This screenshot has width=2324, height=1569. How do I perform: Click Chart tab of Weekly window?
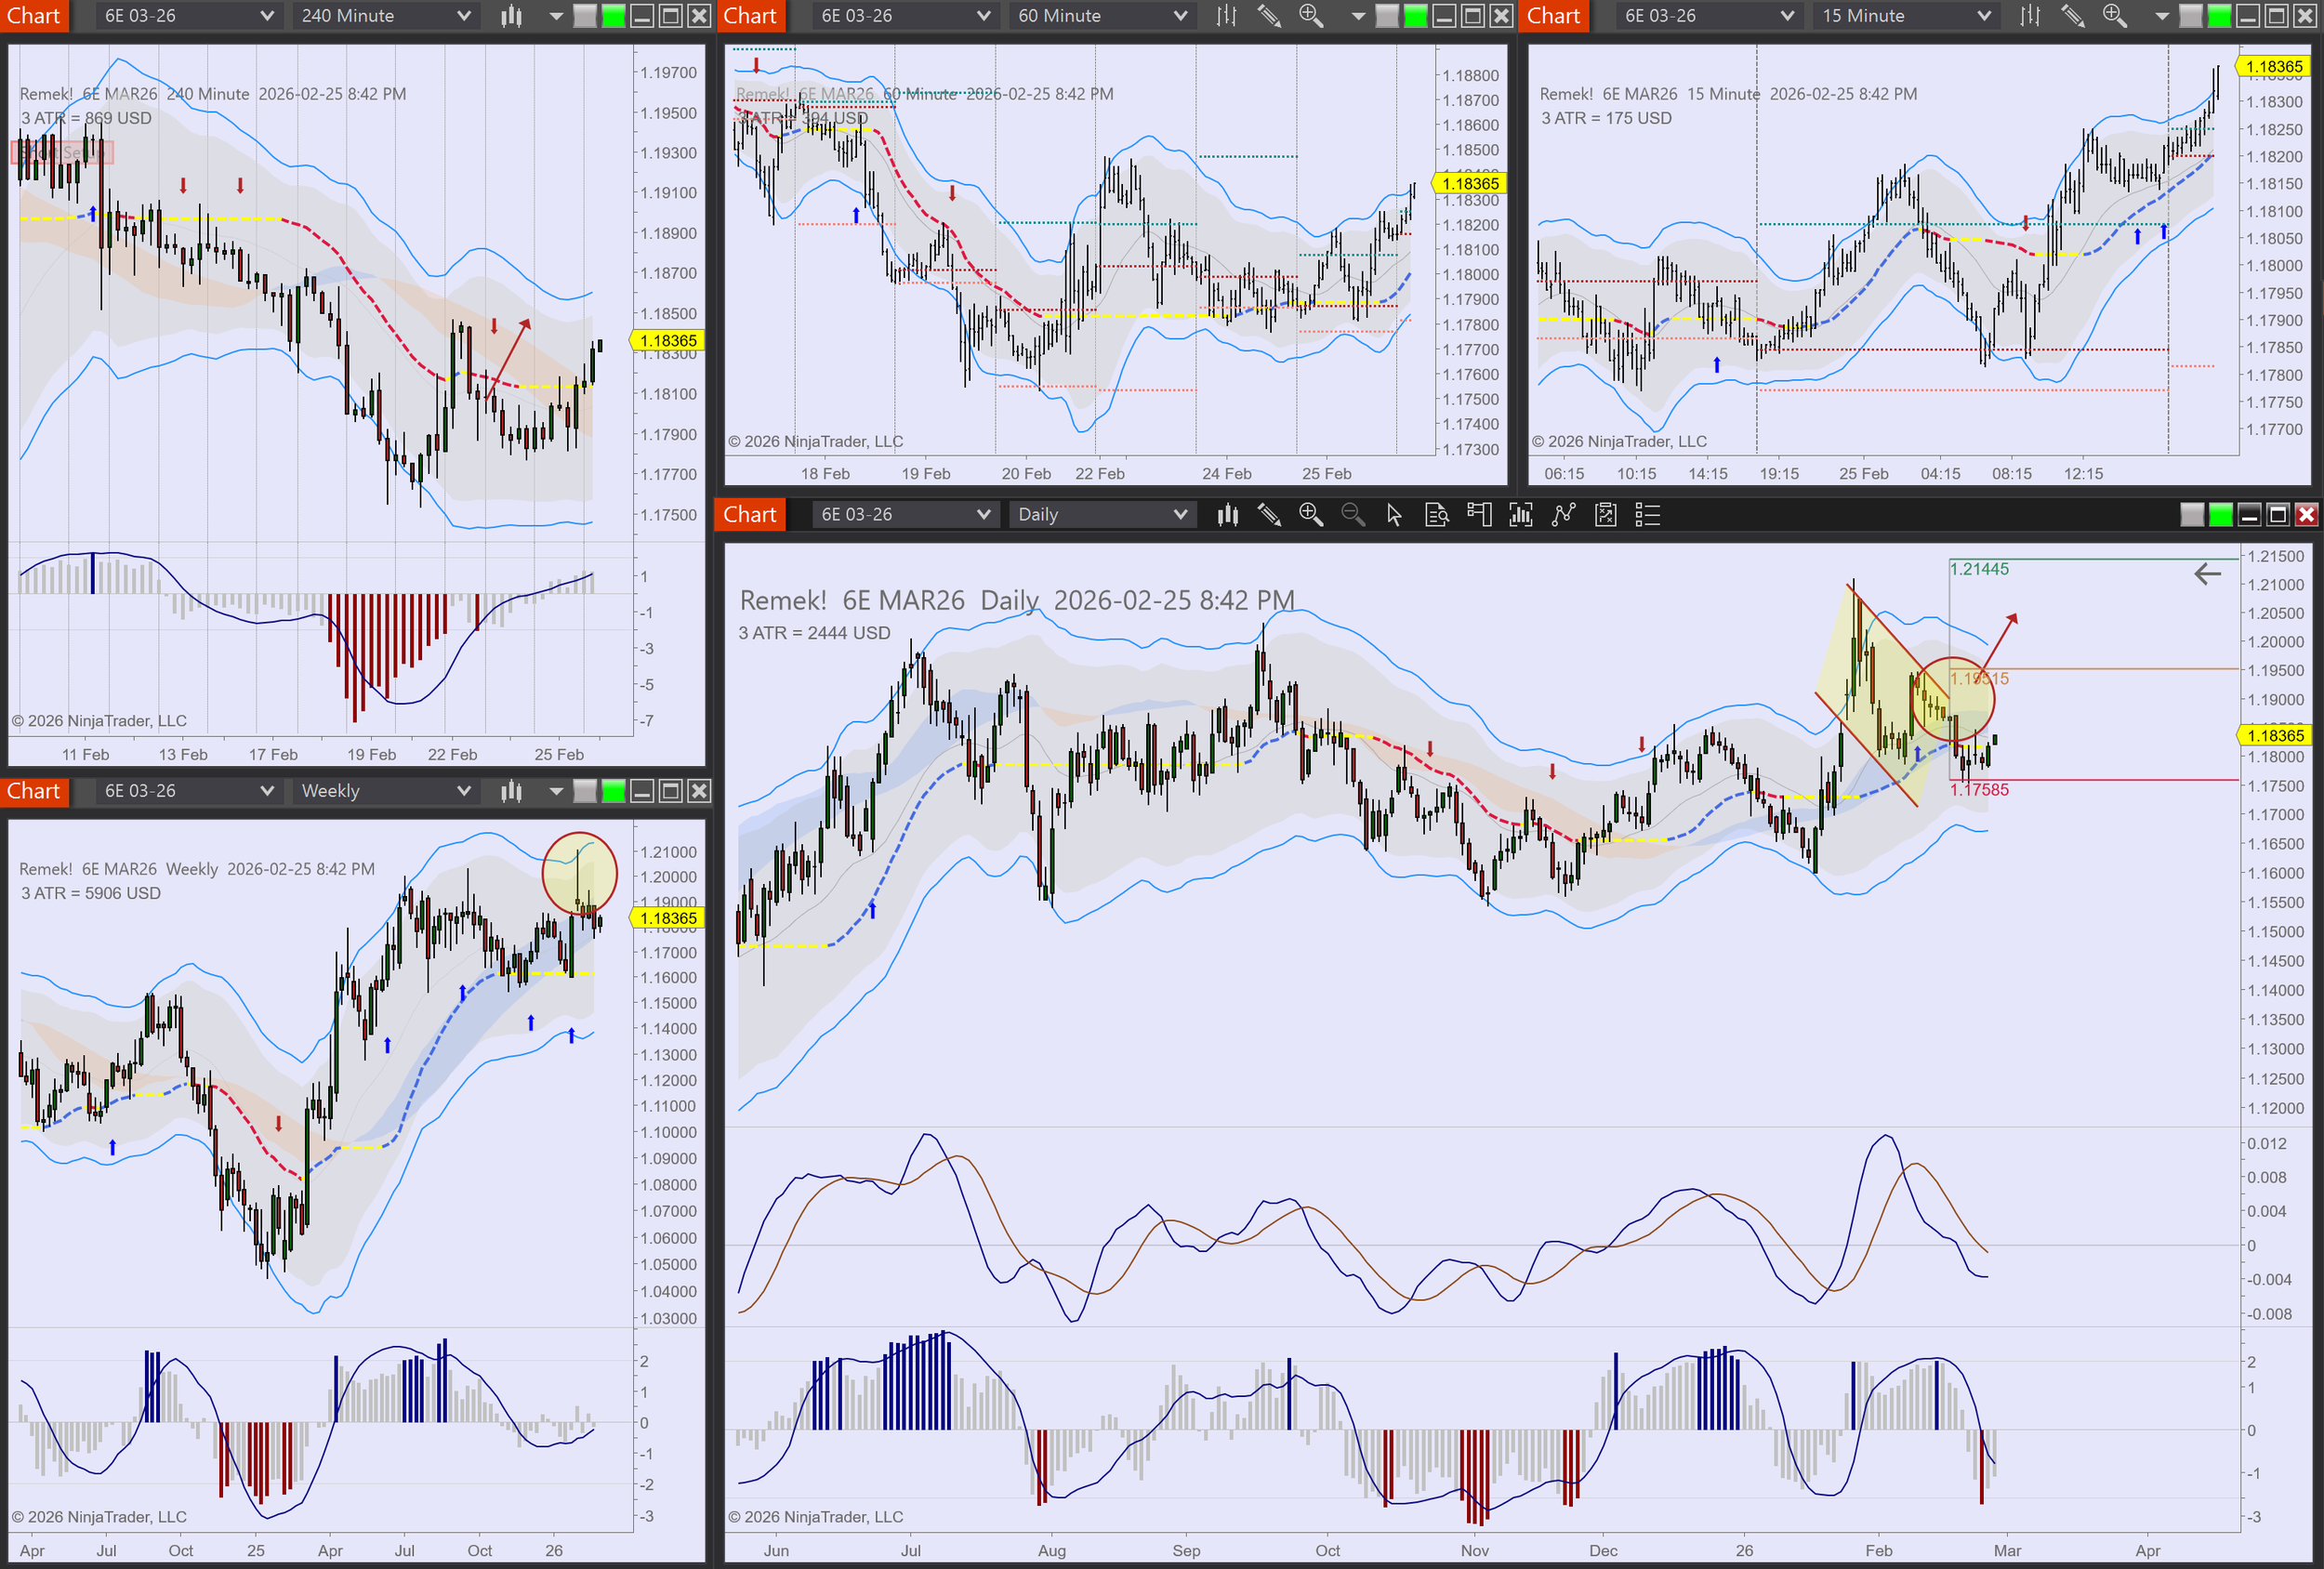point(34,791)
